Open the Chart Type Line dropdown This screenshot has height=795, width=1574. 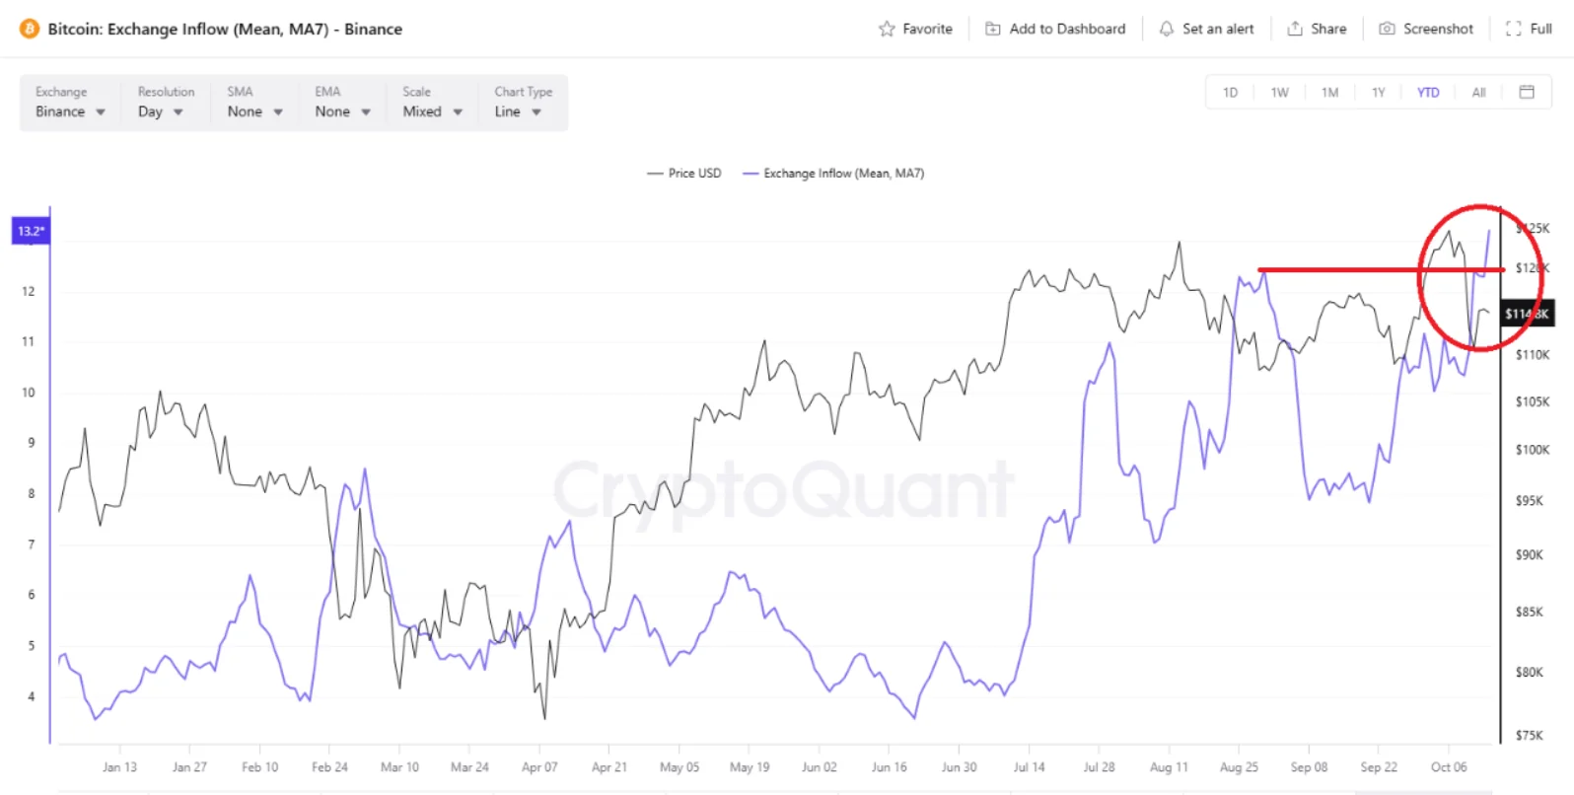519,111
